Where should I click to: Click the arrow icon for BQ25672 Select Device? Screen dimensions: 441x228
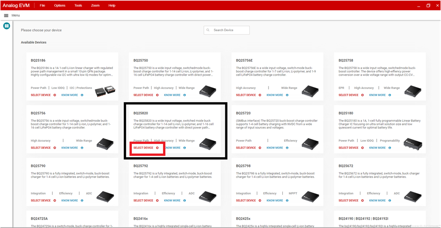tap(363, 201)
